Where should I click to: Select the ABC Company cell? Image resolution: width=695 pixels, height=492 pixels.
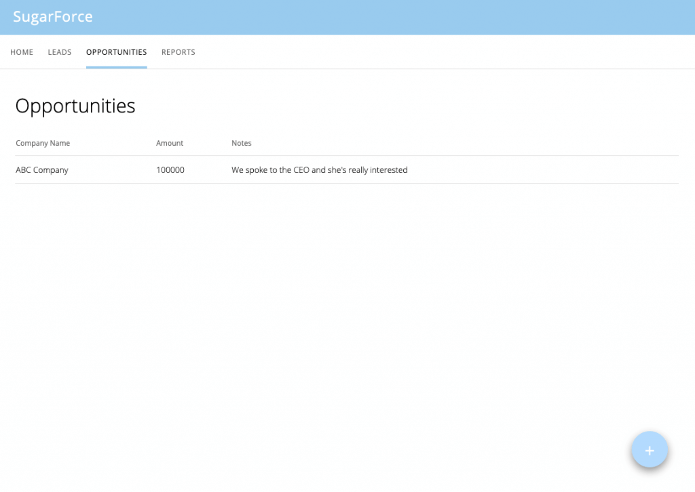click(42, 170)
